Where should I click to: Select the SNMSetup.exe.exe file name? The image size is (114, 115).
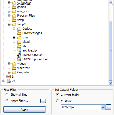pos(35,59)
